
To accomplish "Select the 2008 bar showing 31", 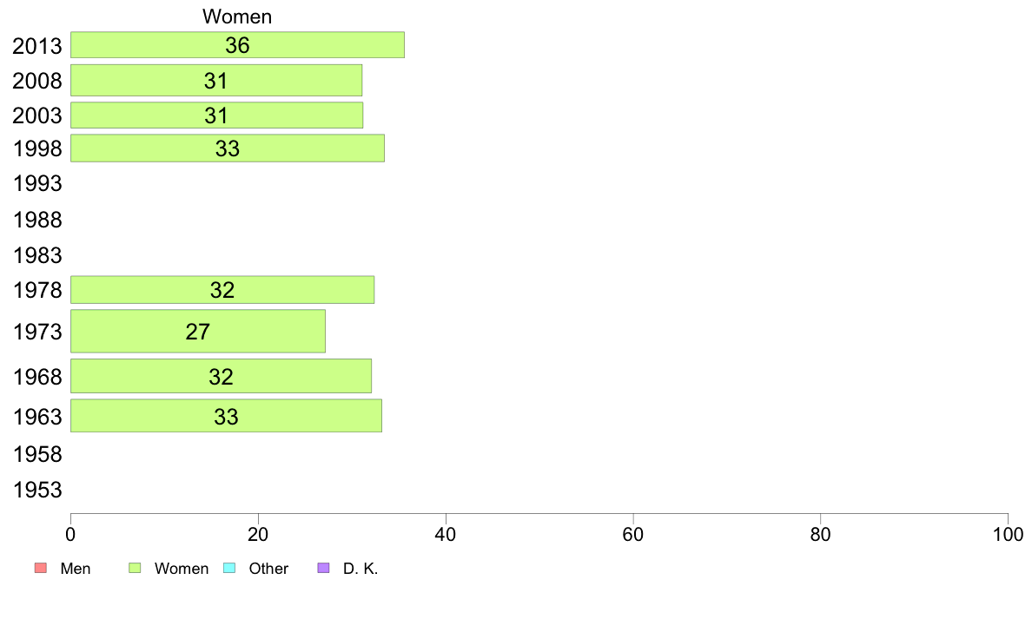I will click(216, 80).
